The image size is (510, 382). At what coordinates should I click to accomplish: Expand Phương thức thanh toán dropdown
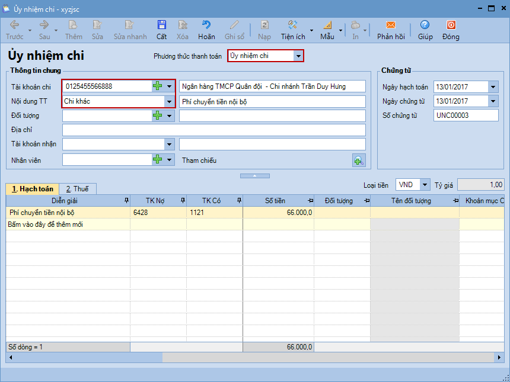[299, 56]
